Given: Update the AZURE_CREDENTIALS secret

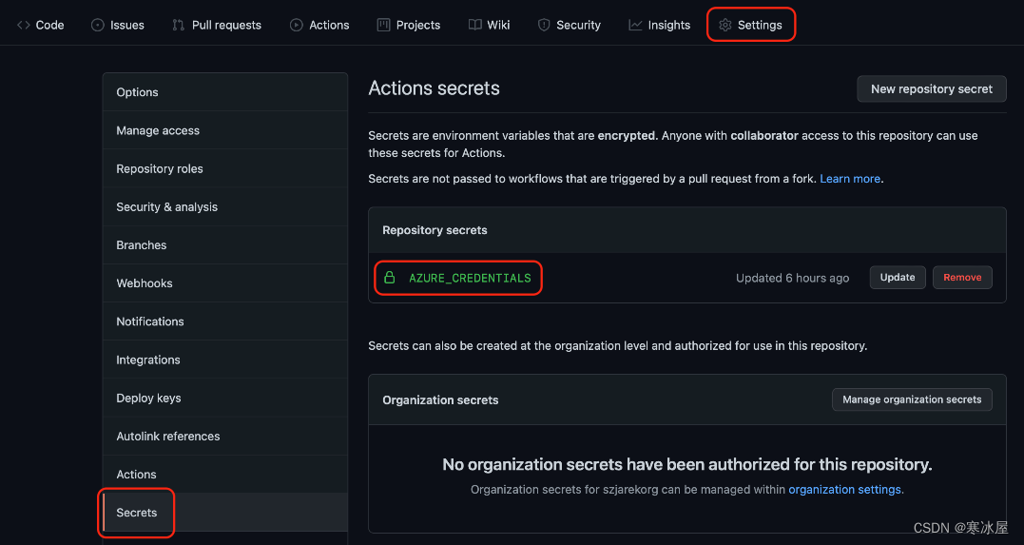Looking at the screenshot, I should pyautogui.click(x=898, y=278).
